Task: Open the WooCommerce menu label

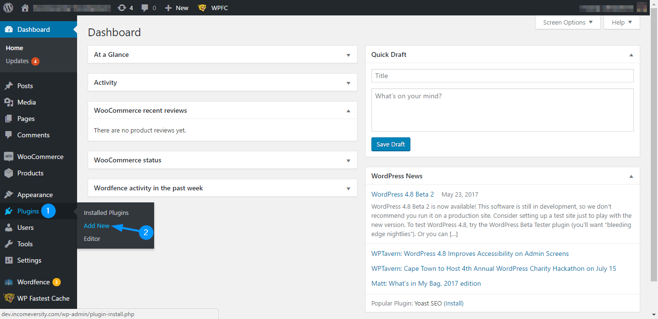Action: 40,157
